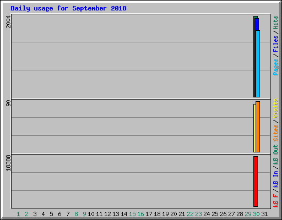282x220 pixels.
Task: Click day 23 on the x-axis
Action: pyautogui.click(x=198, y=214)
